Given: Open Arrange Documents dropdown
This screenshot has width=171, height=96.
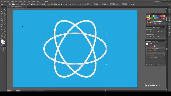Looking at the screenshot, I should coord(46,1).
